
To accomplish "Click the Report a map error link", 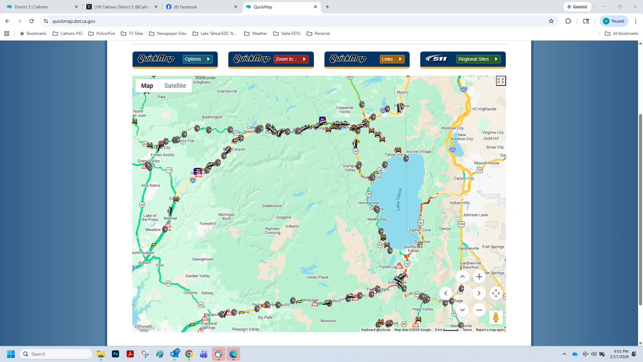I will (x=490, y=330).
